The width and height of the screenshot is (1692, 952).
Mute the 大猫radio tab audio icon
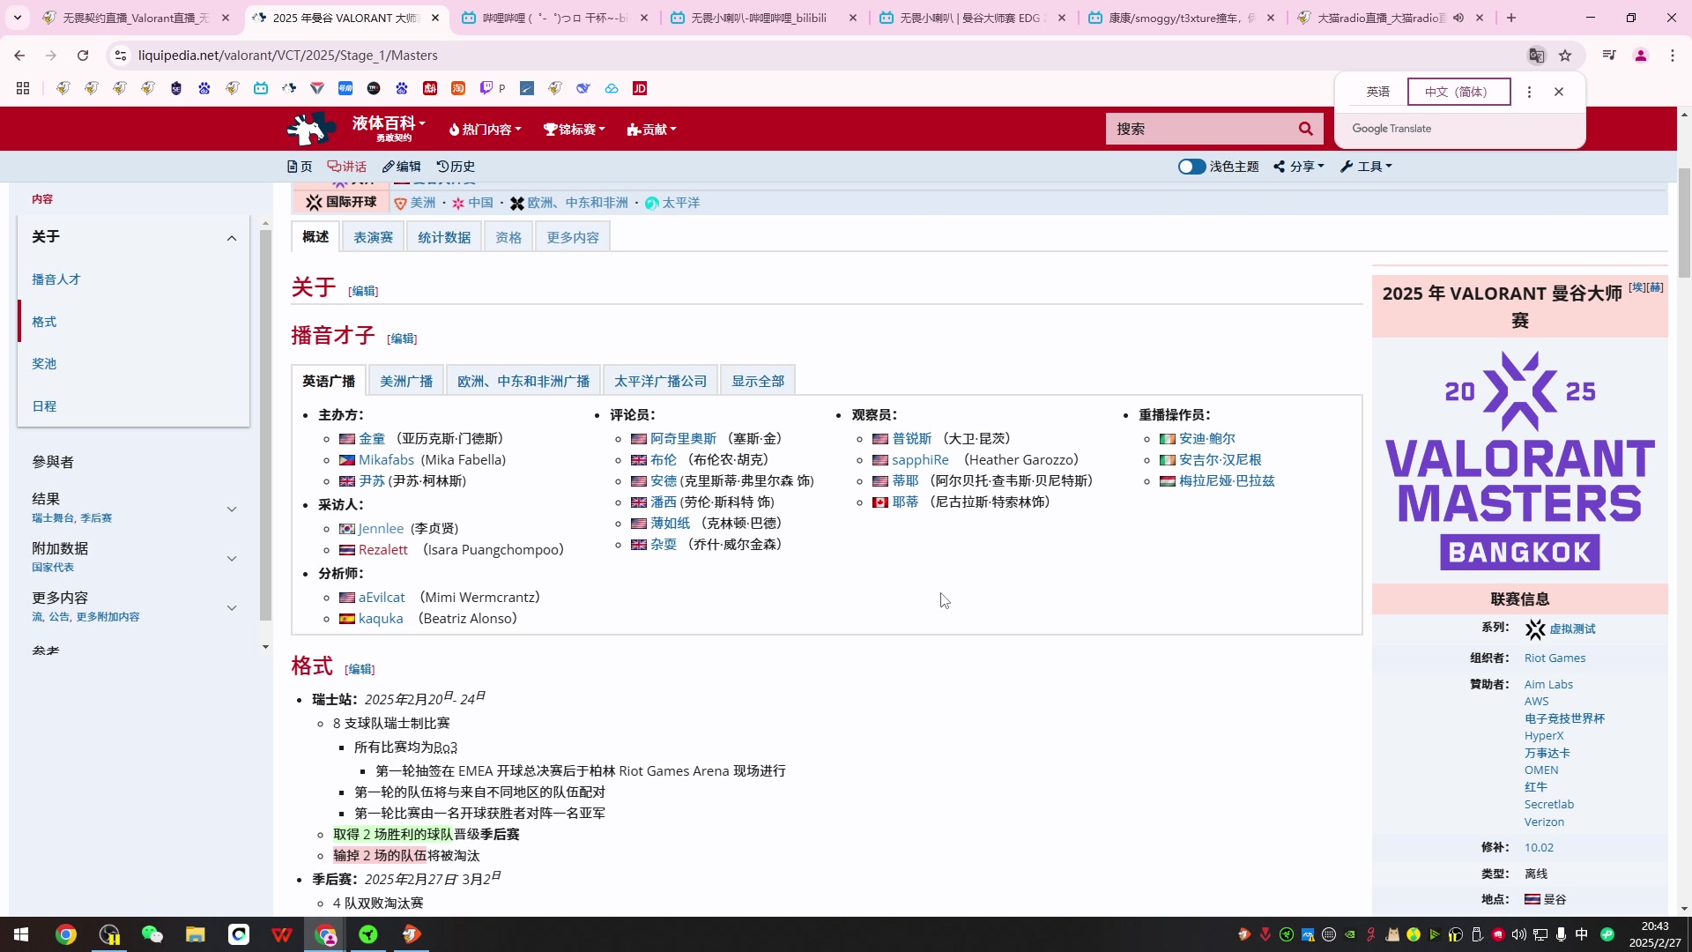1458,18
